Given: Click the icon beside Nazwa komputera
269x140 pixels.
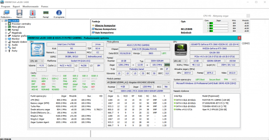Looking at the screenshot, I should (x=93, y=29).
